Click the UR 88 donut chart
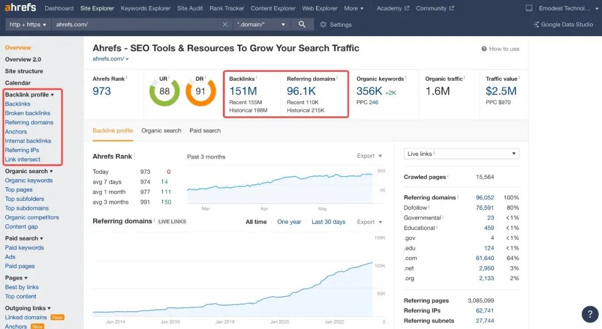 tap(164, 91)
